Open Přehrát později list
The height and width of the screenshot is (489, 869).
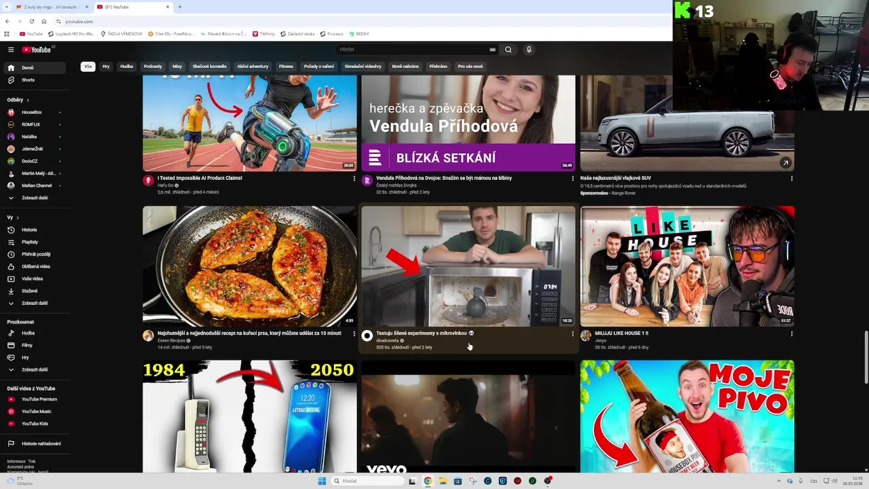click(x=34, y=255)
